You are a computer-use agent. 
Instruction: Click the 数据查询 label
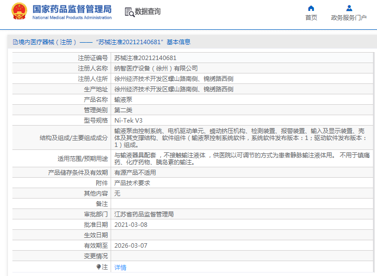[148, 11]
